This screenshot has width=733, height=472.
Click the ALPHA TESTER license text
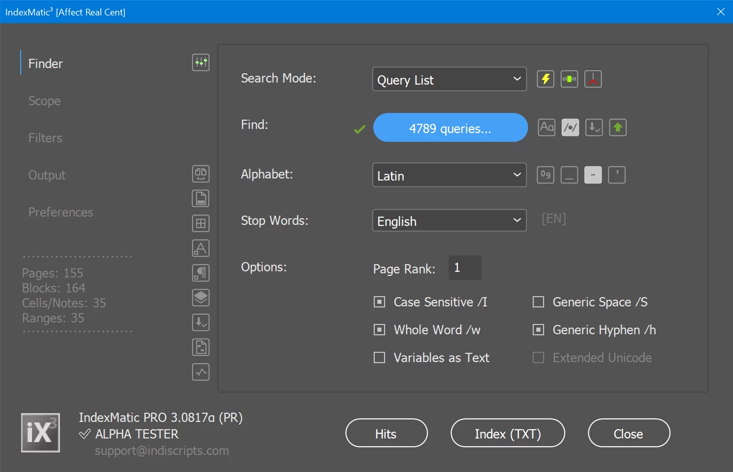pos(137,434)
